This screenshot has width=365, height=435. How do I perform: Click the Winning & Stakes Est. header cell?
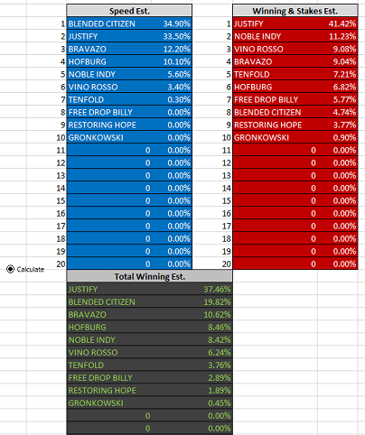tap(295, 11)
